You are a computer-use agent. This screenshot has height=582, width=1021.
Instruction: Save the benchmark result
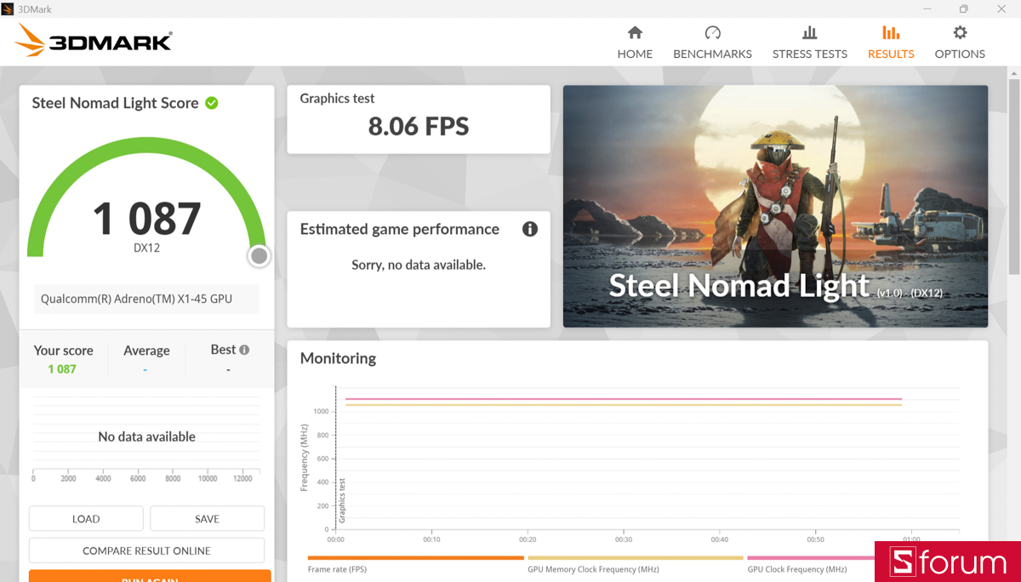click(207, 518)
